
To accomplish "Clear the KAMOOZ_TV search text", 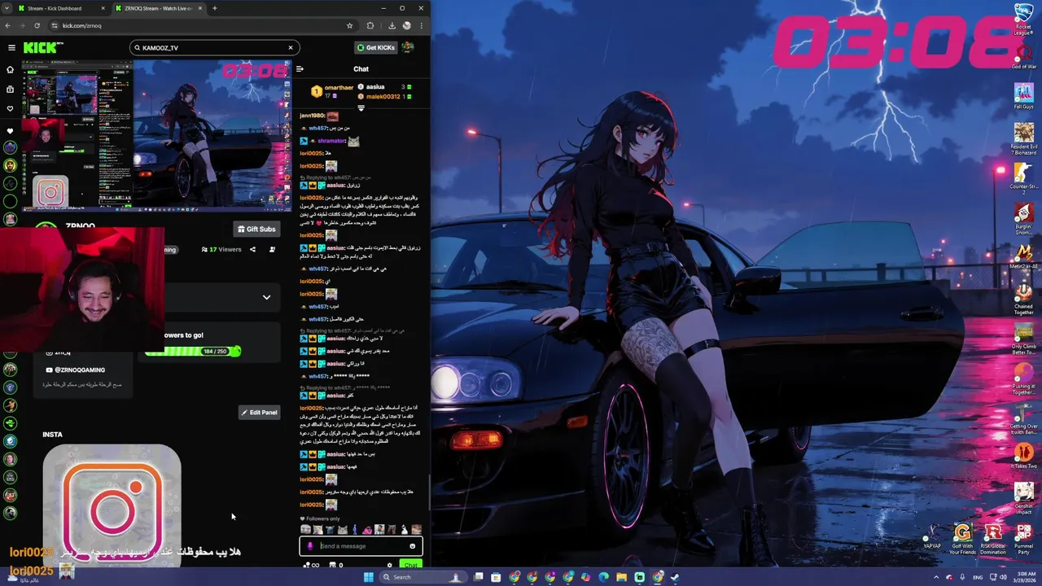I will click(x=290, y=47).
